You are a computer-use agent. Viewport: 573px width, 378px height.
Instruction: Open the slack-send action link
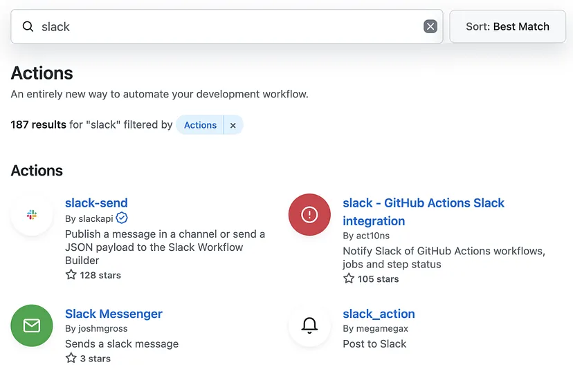pos(96,203)
